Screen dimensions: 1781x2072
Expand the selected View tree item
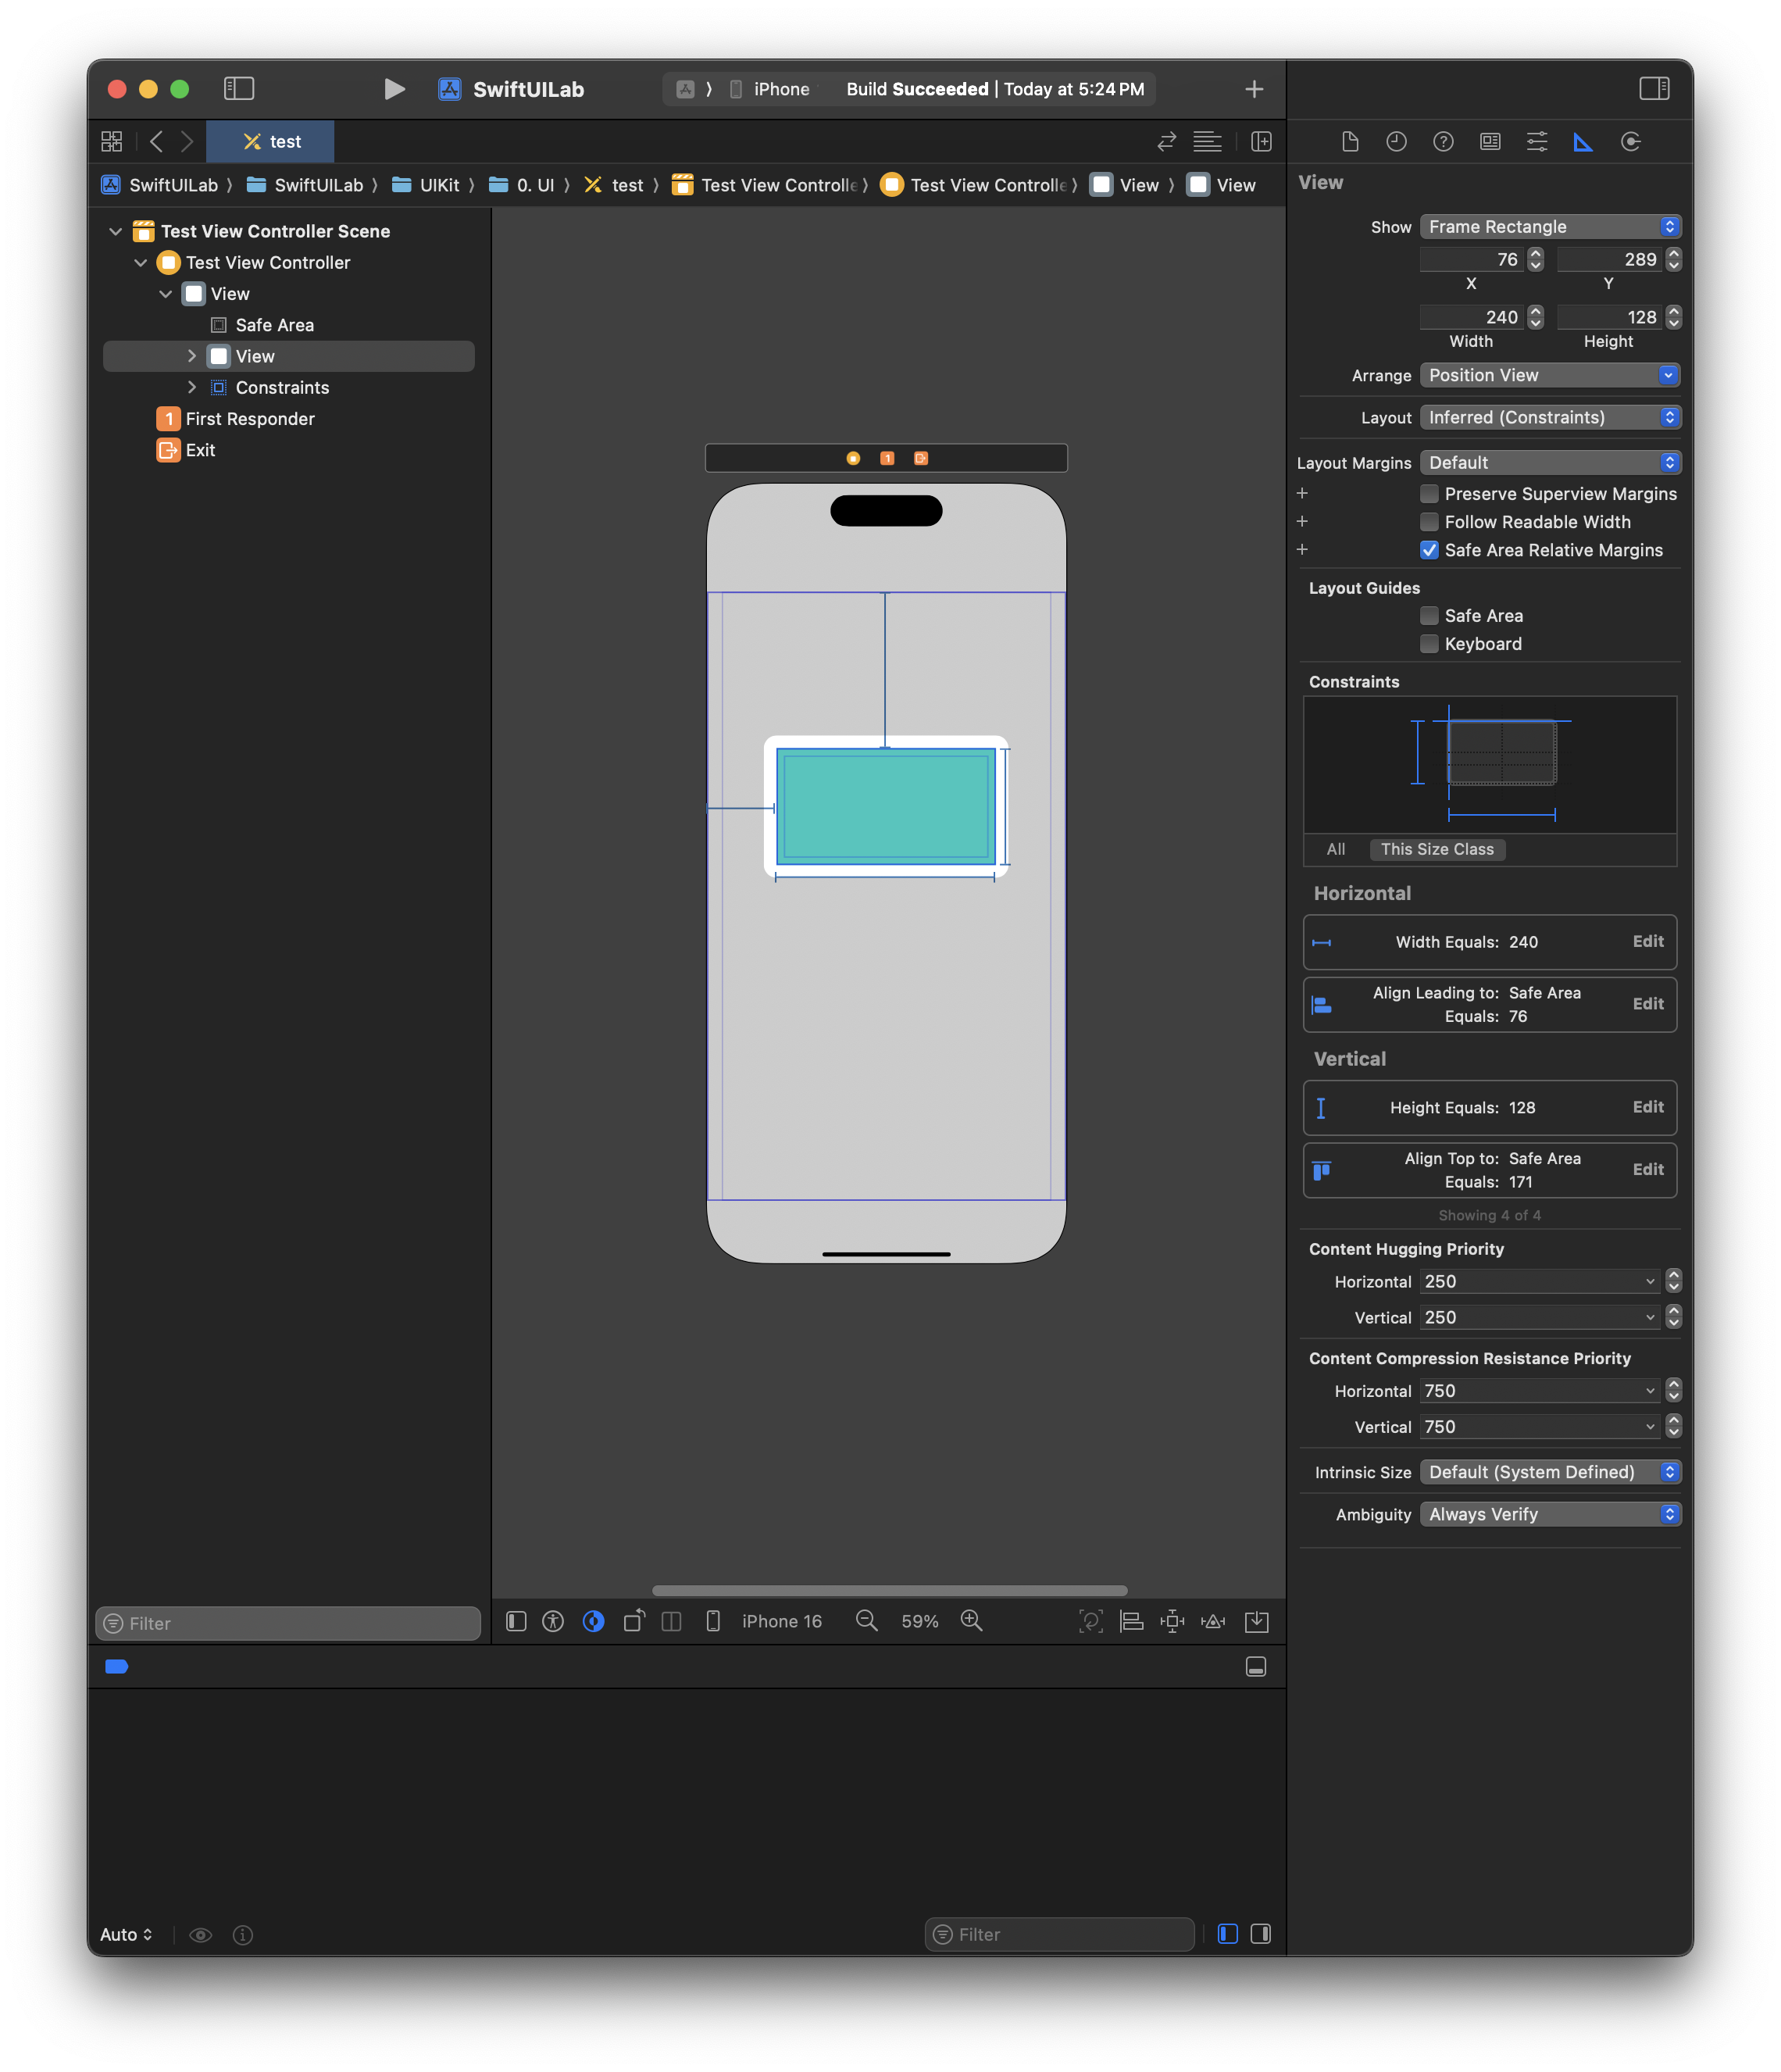coord(192,356)
